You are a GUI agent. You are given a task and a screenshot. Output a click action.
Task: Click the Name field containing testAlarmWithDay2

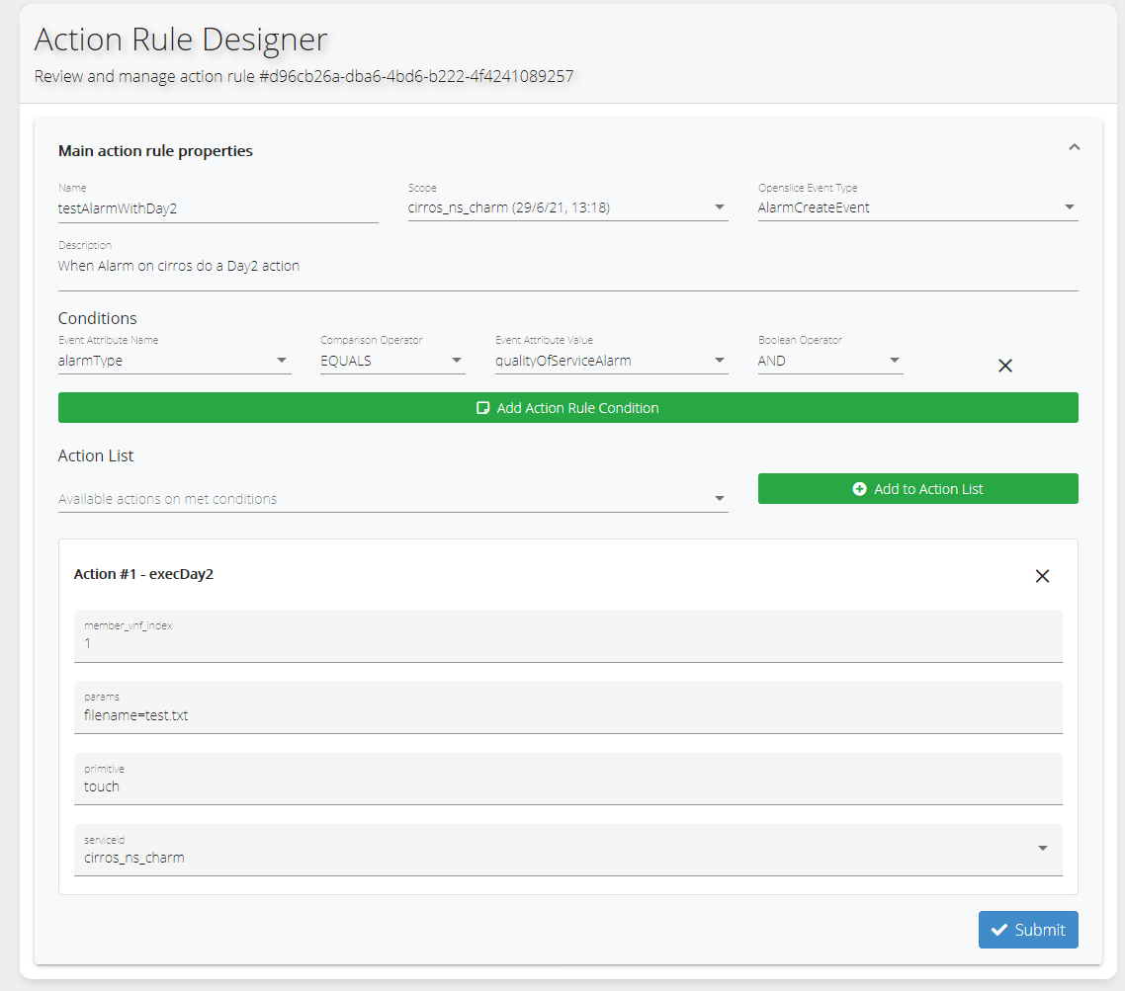pyautogui.click(x=217, y=208)
